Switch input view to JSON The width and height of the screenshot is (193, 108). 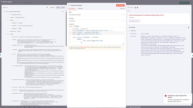[x=63, y=8]
